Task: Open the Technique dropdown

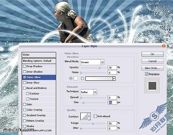Action: pyautogui.click(x=89, y=92)
